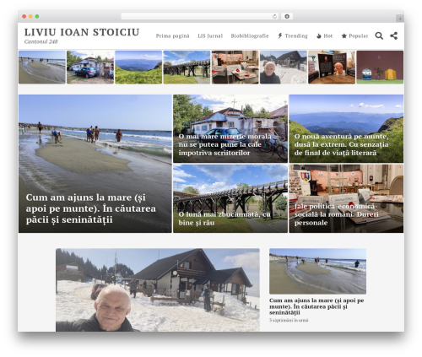
Task: Open Prima pagină menu item
Action: [x=172, y=36]
